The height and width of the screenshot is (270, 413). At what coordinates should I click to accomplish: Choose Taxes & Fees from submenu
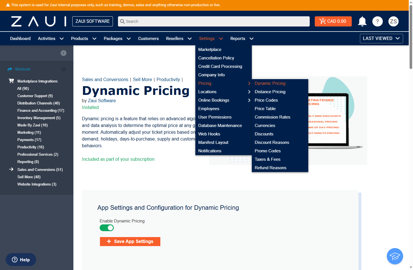(x=267, y=159)
